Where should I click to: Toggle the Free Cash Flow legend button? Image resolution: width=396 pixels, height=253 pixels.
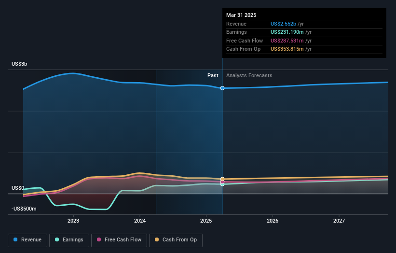[x=119, y=240]
